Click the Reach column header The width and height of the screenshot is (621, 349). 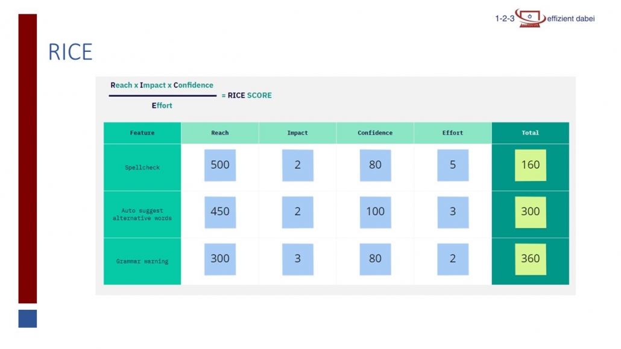point(220,133)
